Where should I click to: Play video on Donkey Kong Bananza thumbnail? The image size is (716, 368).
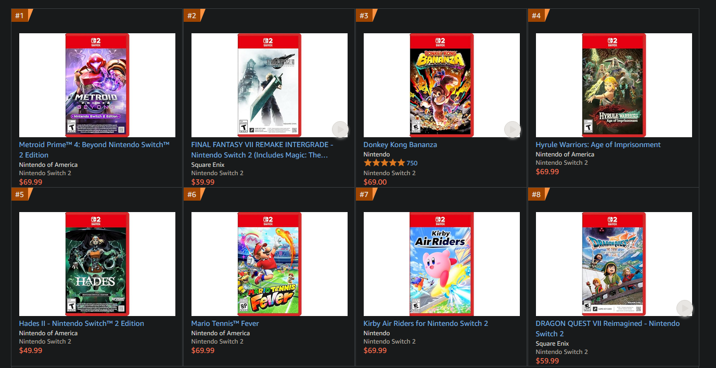point(512,129)
